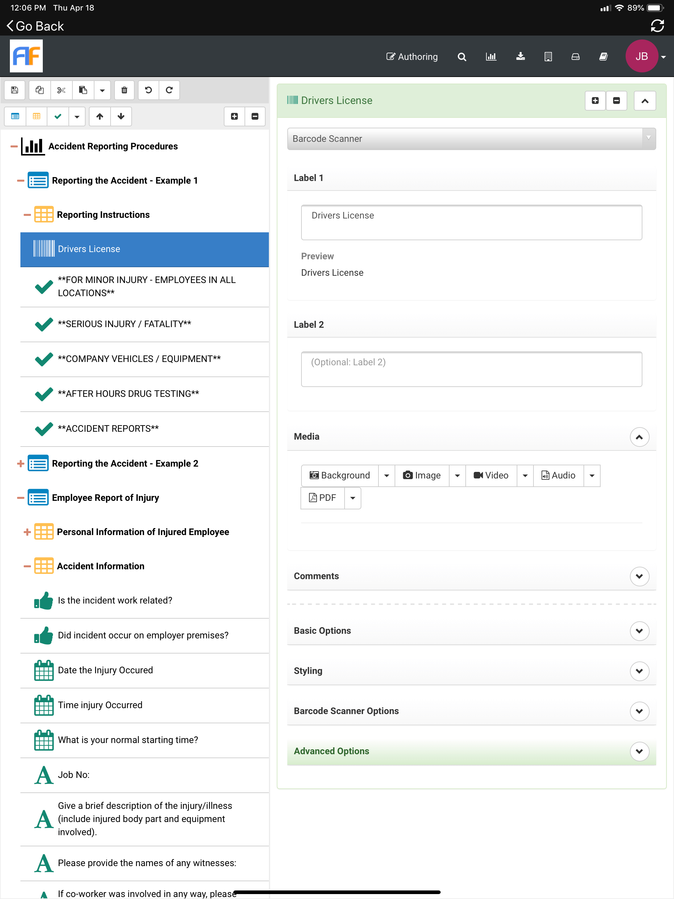Click the hard drive icon in header
Screen dimensions: 674x899
pyautogui.click(x=576, y=57)
